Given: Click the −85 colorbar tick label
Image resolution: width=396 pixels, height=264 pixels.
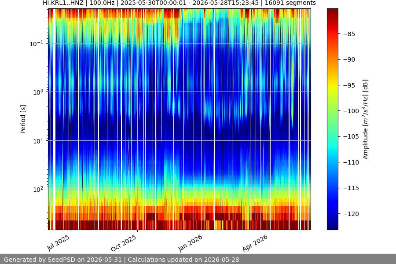Looking at the screenshot, I should point(349,34).
